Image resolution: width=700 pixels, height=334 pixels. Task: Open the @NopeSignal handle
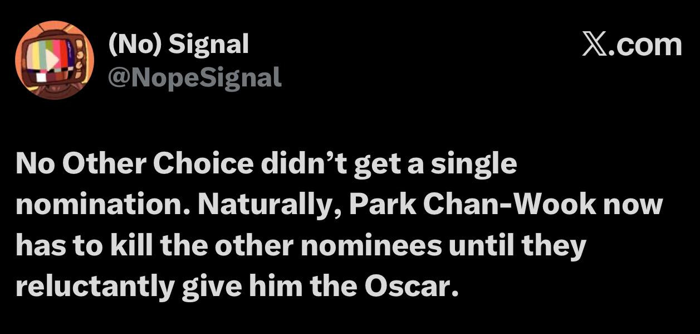coord(194,78)
